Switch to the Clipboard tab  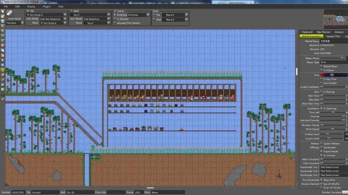pyautogui.click(x=307, y=32)
